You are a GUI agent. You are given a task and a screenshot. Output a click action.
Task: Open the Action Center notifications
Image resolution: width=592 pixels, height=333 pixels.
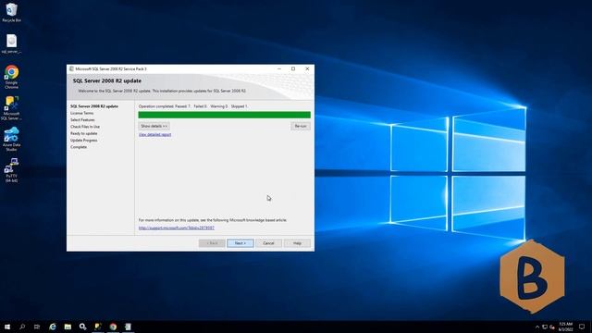[x=582, y=327]
